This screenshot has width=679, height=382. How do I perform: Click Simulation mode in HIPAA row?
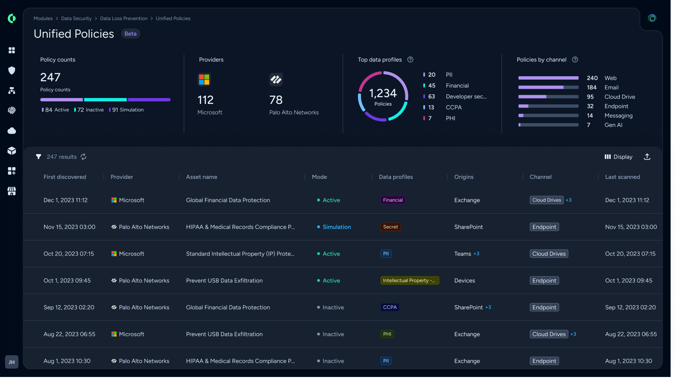tap(338, 230)
